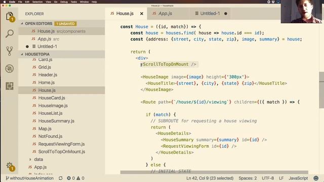Screen dimensions: 324x182
Task: Open the Source Control view
Action: pos(10,51)
